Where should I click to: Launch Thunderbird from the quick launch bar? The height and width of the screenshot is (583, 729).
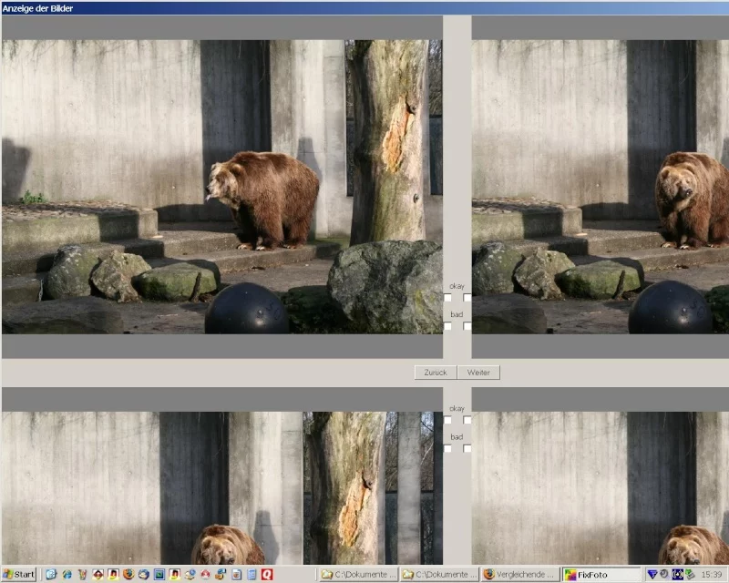click(144, 574)
